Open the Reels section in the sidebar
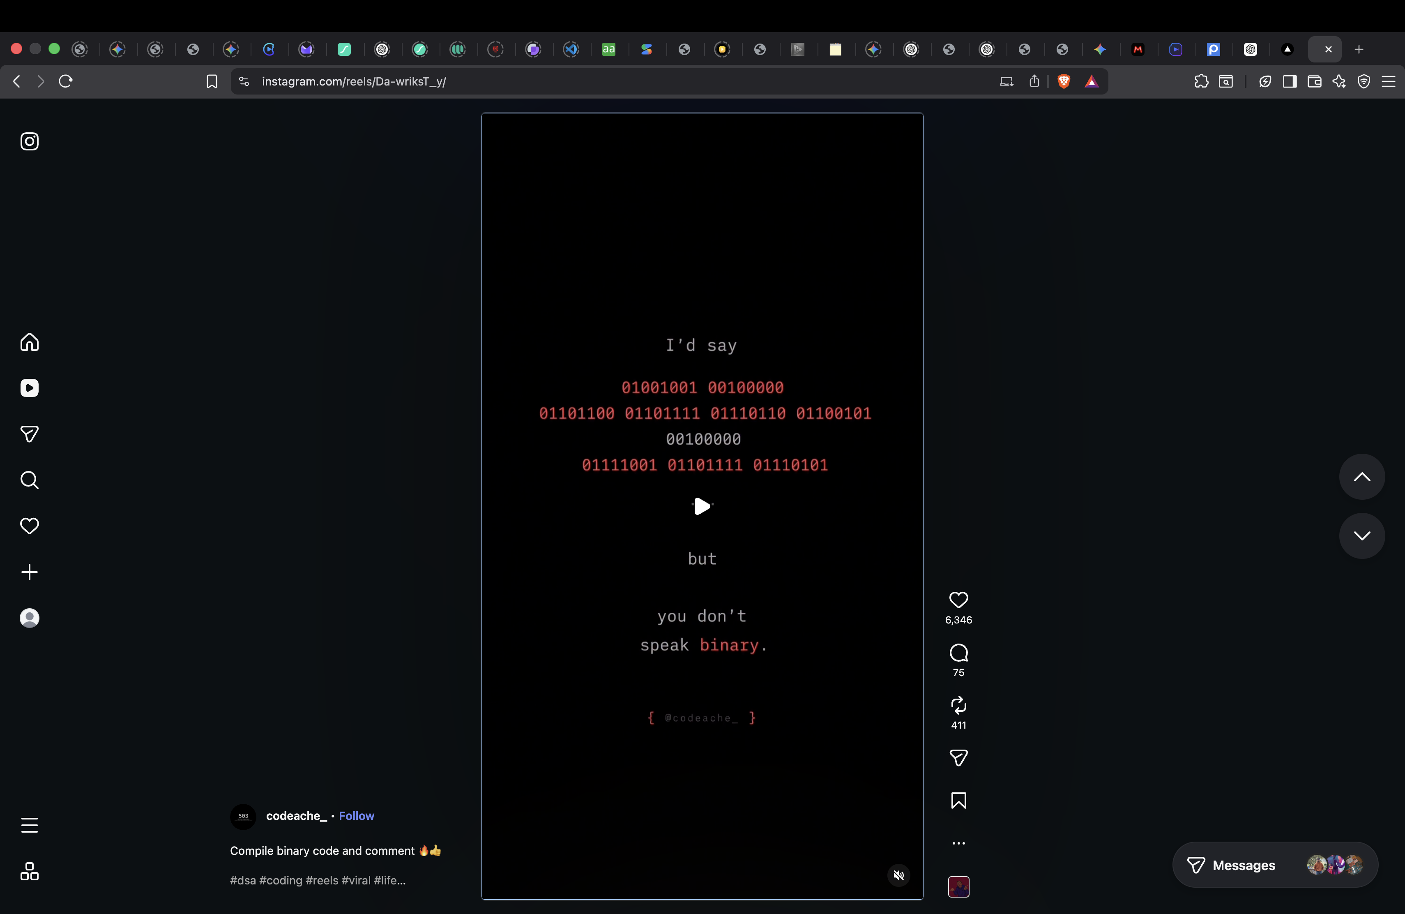The width and height of the screenshot is (1405, 914). point(30,388)
